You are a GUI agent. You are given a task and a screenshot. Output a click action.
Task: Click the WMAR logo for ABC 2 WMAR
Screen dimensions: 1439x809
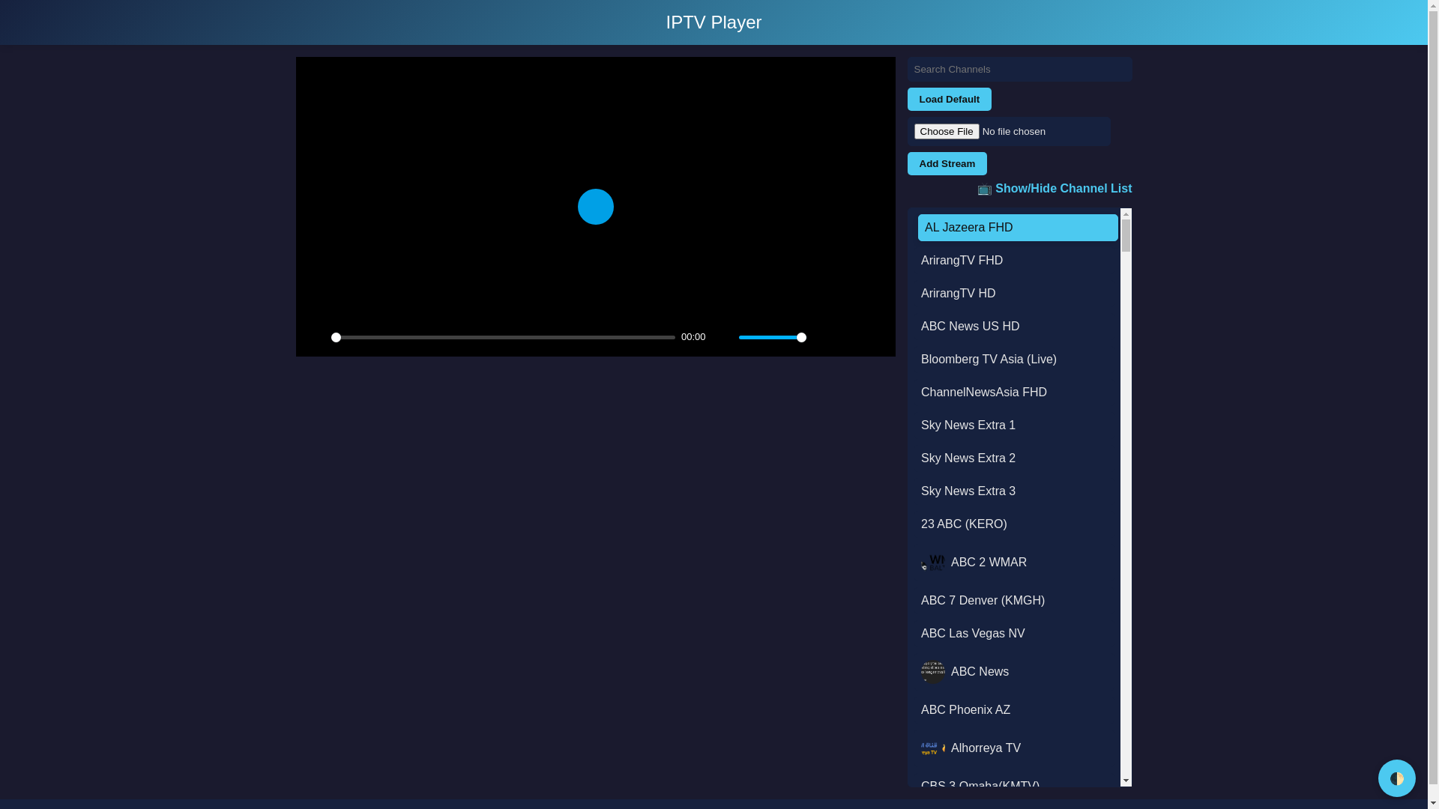(x=932, y=563)
